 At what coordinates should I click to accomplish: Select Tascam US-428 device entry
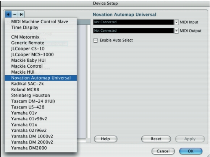pos(41,107)
